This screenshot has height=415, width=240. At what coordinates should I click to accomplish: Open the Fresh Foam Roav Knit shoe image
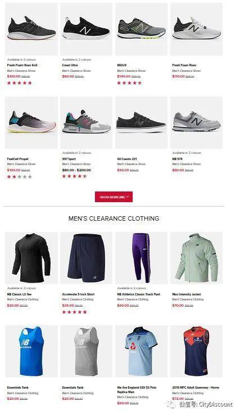point(31,29)
